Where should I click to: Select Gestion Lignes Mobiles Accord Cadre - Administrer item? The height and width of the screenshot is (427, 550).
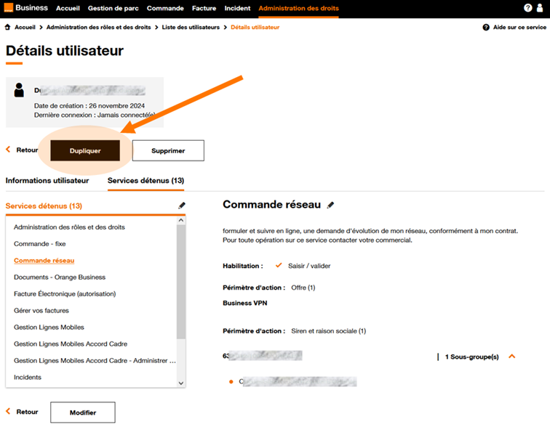click(95, 360)
